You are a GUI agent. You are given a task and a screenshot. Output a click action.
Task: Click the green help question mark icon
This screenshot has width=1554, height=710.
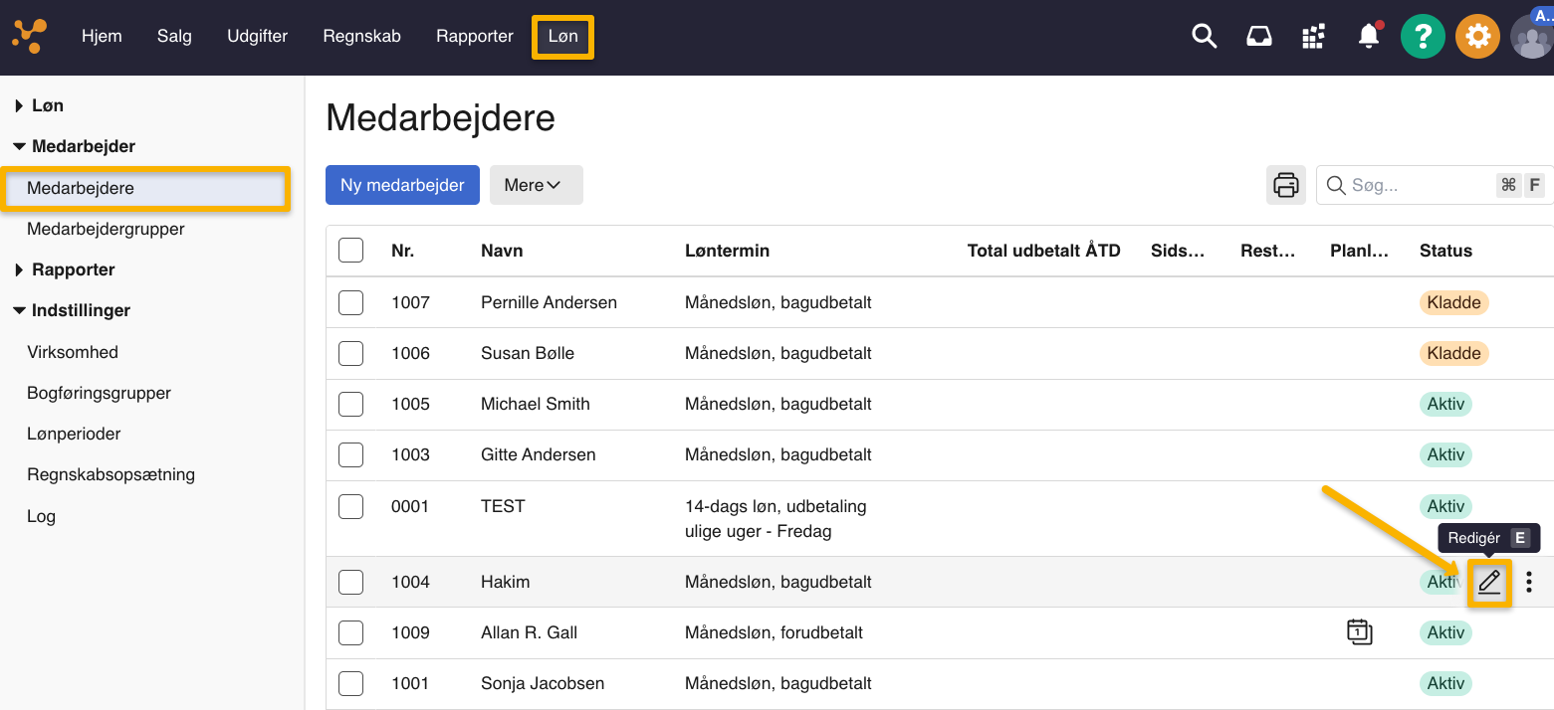[1423, 37]
